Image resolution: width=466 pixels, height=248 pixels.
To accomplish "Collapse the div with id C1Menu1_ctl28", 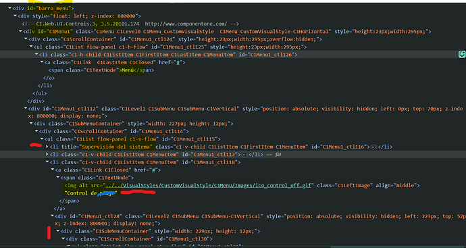I will tap(53, 216).
